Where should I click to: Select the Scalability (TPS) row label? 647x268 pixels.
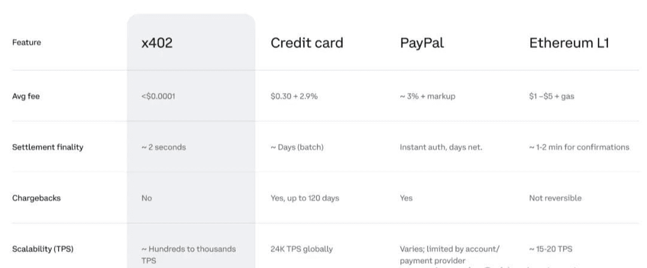pos(43,249)
